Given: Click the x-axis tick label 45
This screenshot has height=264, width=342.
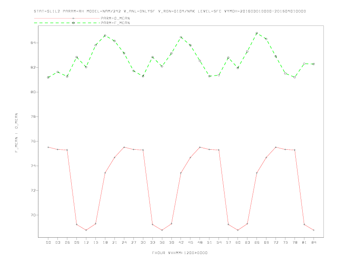Looking at the screenshot, I should 190,242.
